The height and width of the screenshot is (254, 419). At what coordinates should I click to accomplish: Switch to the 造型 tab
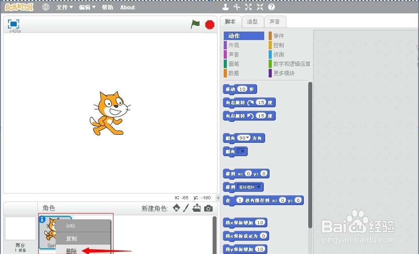click(x=253, y=22)
